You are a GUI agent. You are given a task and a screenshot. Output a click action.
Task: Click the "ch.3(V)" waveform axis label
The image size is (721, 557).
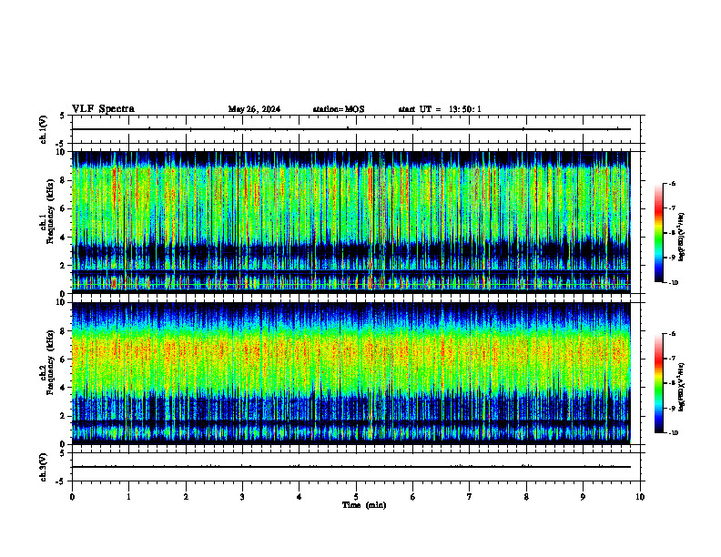click(44, 467)
